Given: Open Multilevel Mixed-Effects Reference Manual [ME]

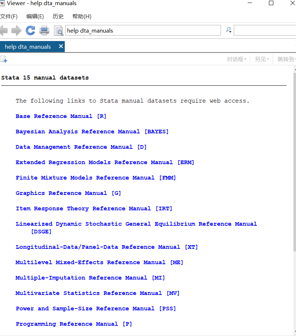Looking at the screenshot, I should tap(99, 262).
